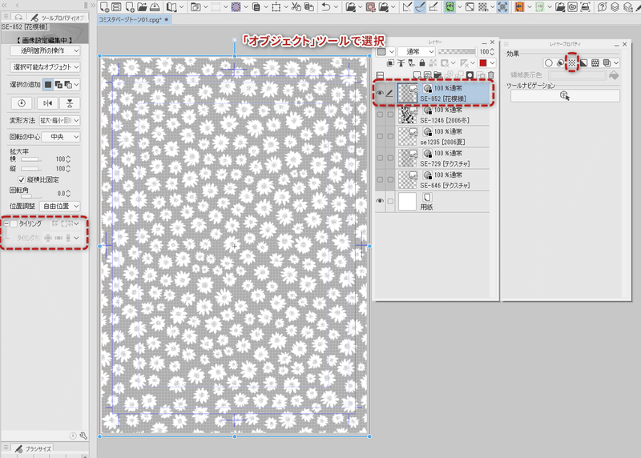Open the 回転の中心 dropdown set to 中央

[61, 137]
